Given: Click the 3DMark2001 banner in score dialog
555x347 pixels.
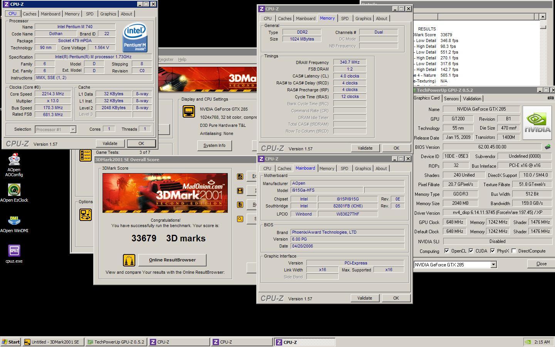Looking at the screenshot, I should point(165,193).
